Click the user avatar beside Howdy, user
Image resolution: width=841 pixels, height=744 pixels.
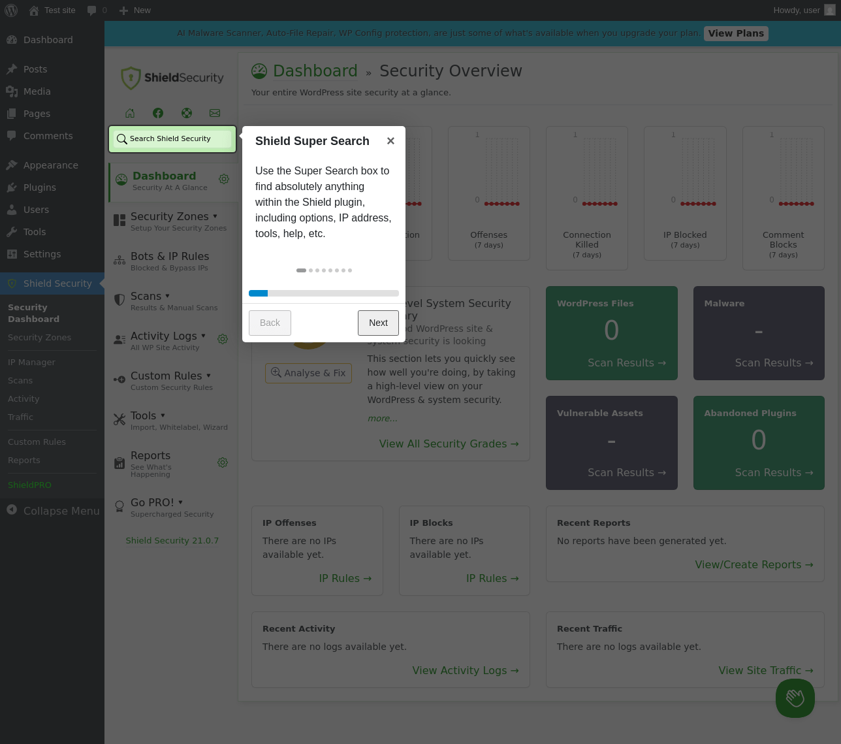click(x=829, y=10)
